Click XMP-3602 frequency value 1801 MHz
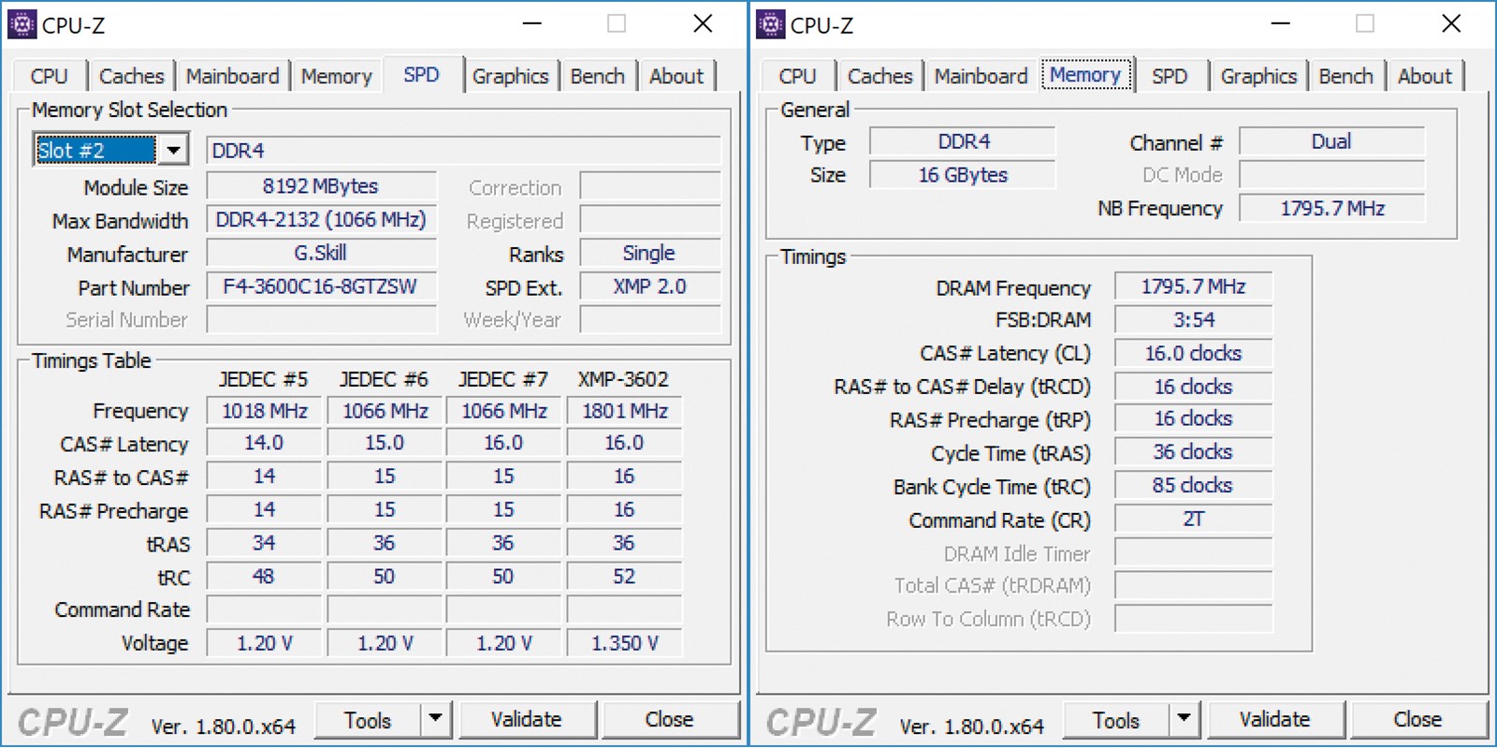The image size is (1497, 748). 624,411
